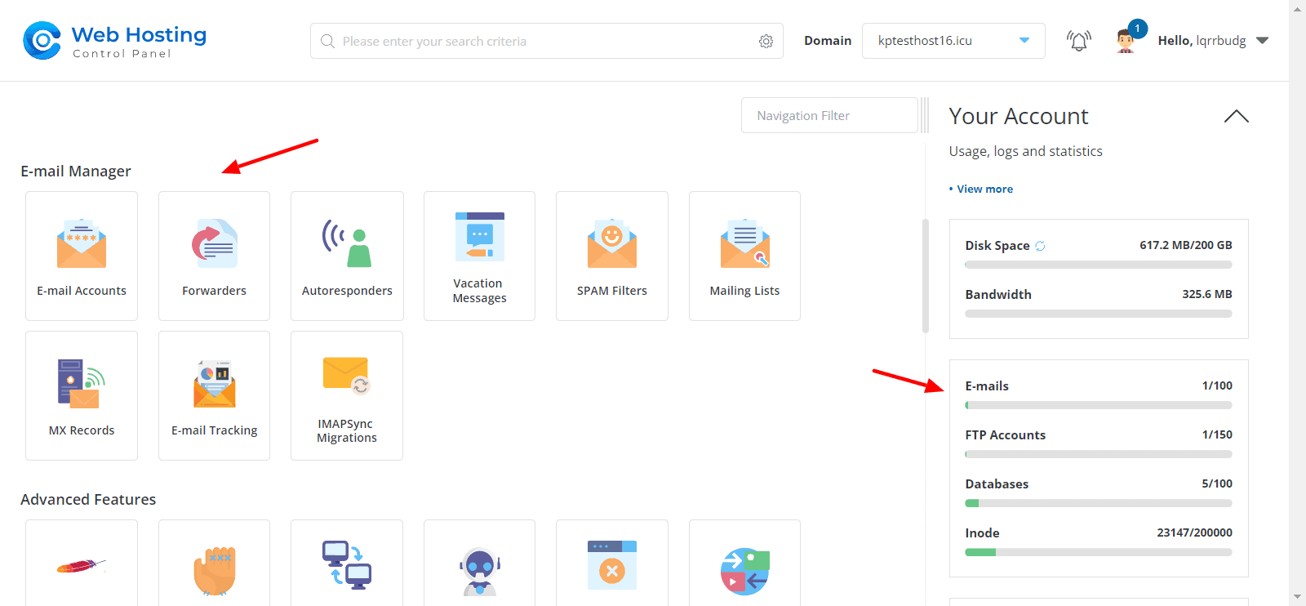Open Vacation Messages tile
Screen dimensions: 1306x606
[x=479, y=256]
